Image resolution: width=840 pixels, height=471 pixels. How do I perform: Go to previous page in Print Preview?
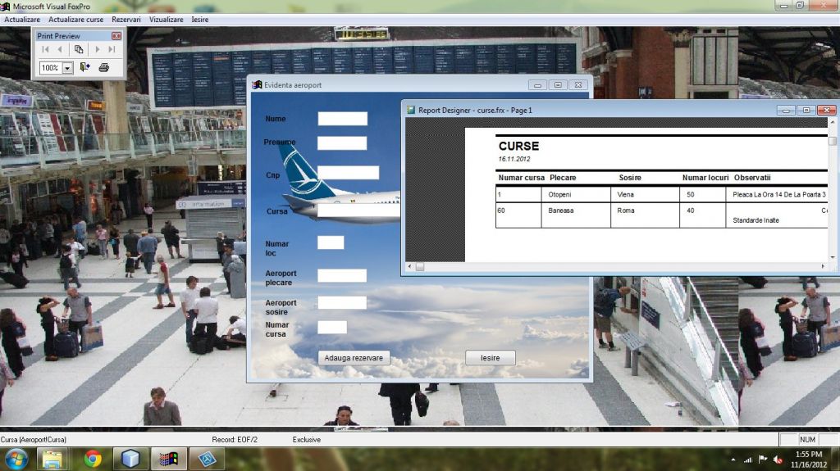tap(61, 49)
